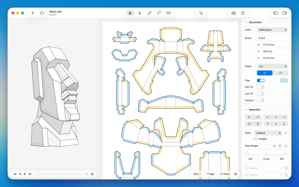This screenshot has height=187, width=299.
Task: Activate the flap editing tool
Action: coord(159,13)
